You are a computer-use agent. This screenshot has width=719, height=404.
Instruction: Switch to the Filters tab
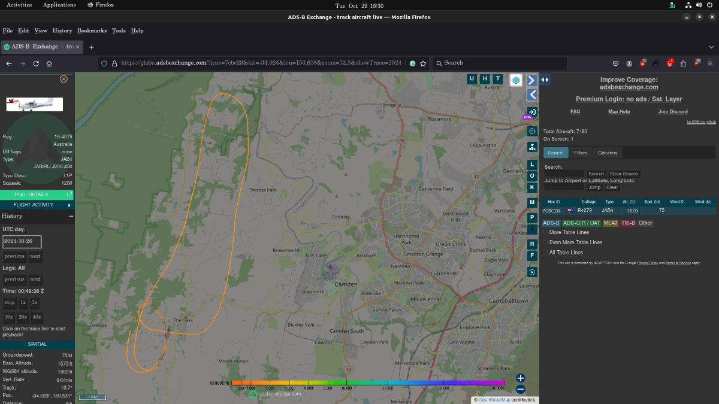(581, 153)
